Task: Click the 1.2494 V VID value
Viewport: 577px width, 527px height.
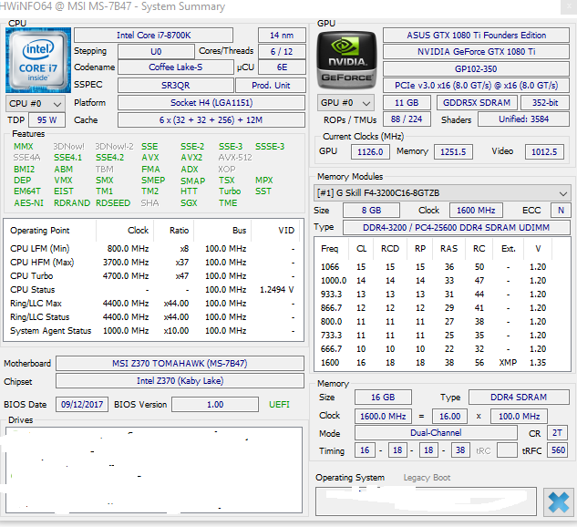Action: pos(277,290)
